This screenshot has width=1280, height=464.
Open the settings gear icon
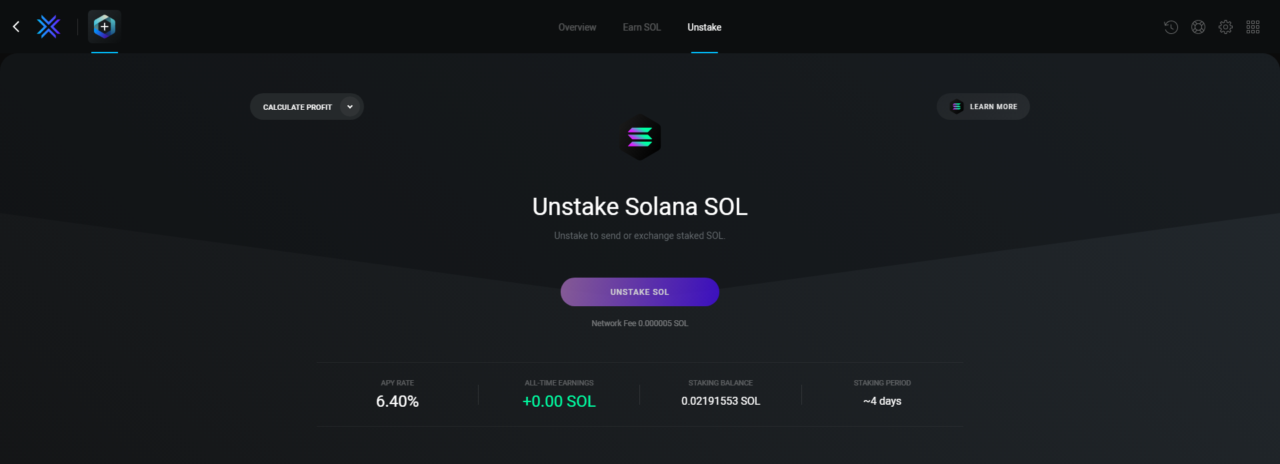[x=1225, y=27]
